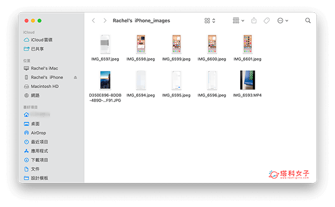The height and width of the screenshot is (207, 335).
Task: Open the group-by grid icon
Action: click(236, 21)
